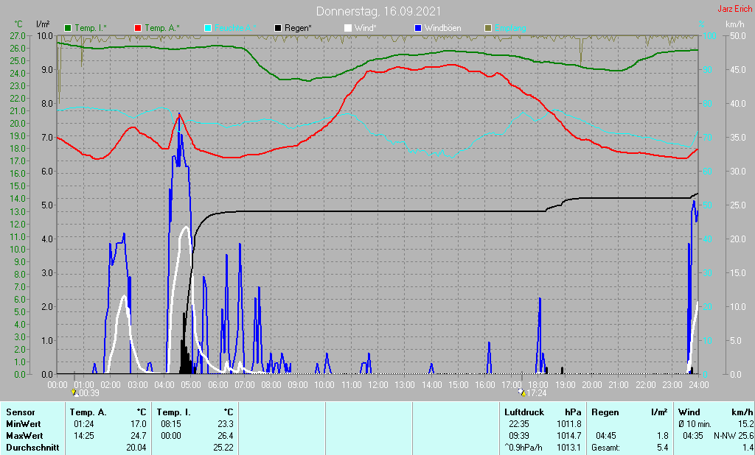
Task: Select the 'Temp. A.*' legend label
Action: tap(162, 28)
